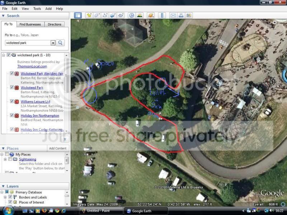Show the ruler tool

[162, 15]
